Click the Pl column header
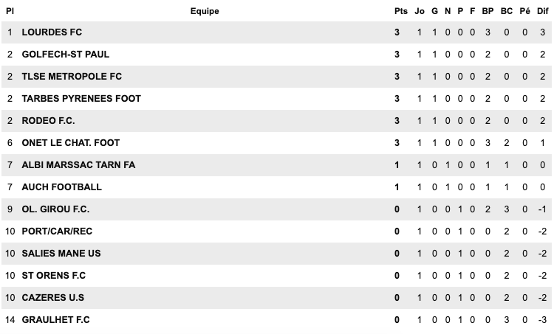Viewport: 554px width, 334px height. click(x=10, y=11)
